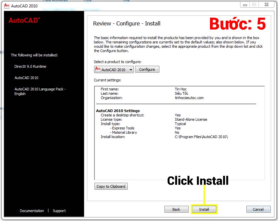
Task: Click the AutoCAD title bar icon
Action: [x=7, y=6]
